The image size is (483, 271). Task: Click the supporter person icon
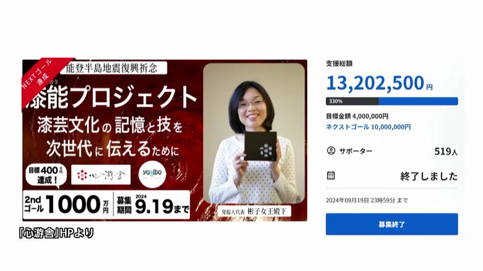tap(331, 150)
